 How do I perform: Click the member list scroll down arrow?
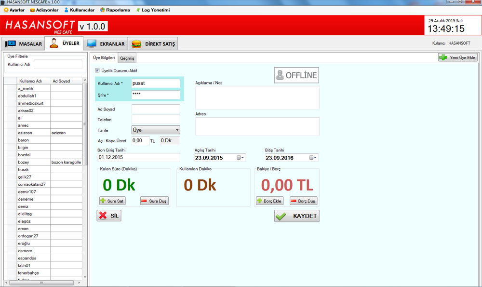click(85, 277)
